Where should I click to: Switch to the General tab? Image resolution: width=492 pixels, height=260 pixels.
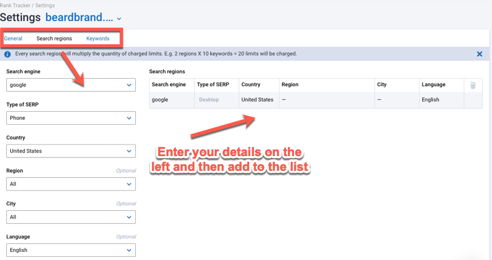[x=14, y=39]
